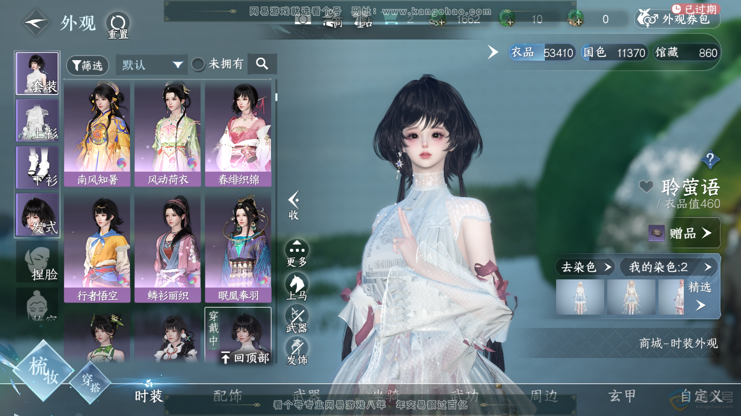This screenshot has height=416, width=741.
Task: Go back with the arrow beside 外观
Action: click(x=35, y=22)
